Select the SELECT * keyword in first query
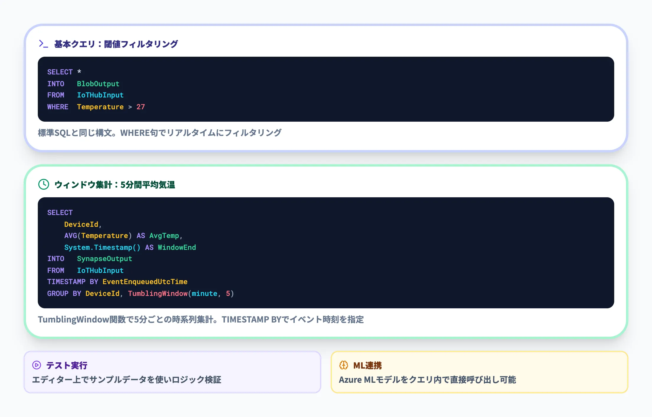The image size is (652, 417). pos(64,71)
